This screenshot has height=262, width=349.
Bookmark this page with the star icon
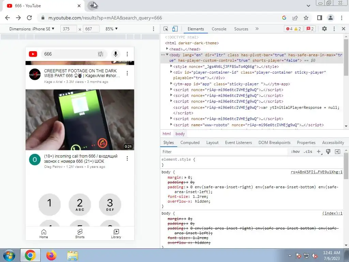pos(306,18)
